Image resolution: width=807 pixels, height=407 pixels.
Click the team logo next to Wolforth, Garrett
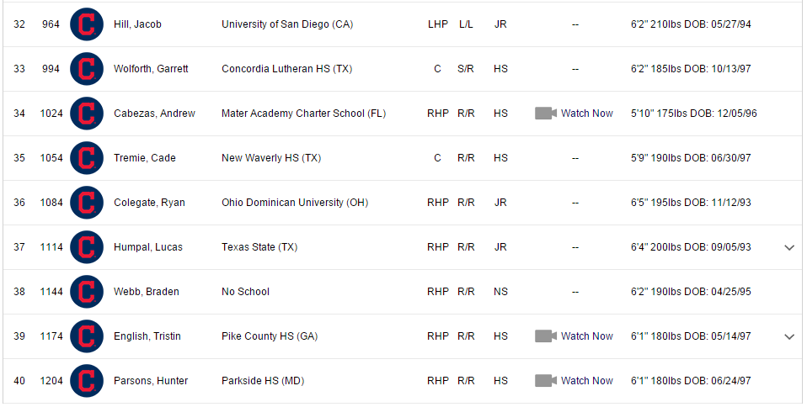click(x=86, y=69)
